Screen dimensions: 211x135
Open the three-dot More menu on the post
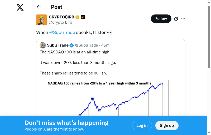coord(183,19)
